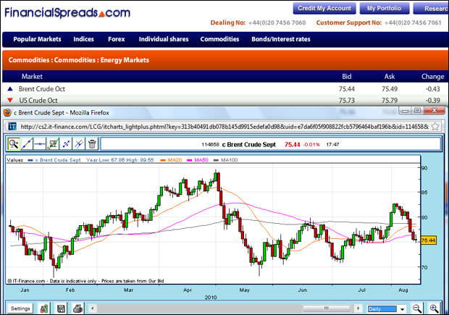
Task: Click the Year Low 67.86 High 89.55 text
Action: pyautogui.click(x=120, y=160)
